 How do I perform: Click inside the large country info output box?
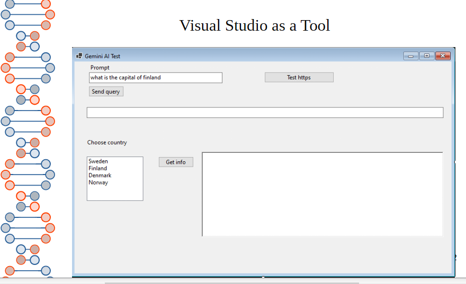tap(322, 194)
